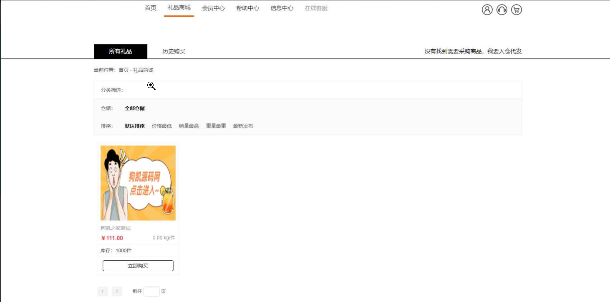Screen dimensions: 610x302
Task: Open the shopping cart icon
Action: click(517, 10)
